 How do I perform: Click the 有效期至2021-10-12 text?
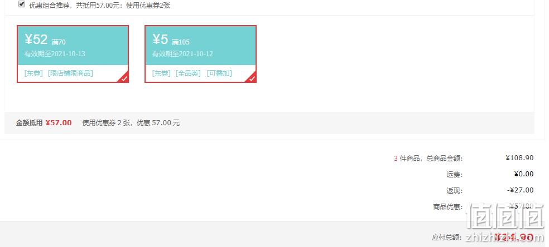tap(182, 54)
